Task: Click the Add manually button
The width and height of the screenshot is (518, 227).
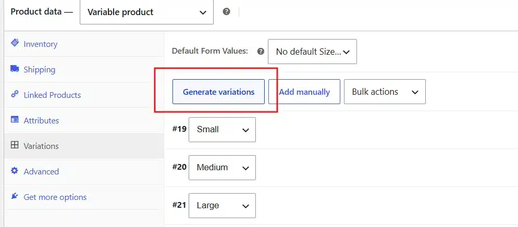Action: pos(304,92)
